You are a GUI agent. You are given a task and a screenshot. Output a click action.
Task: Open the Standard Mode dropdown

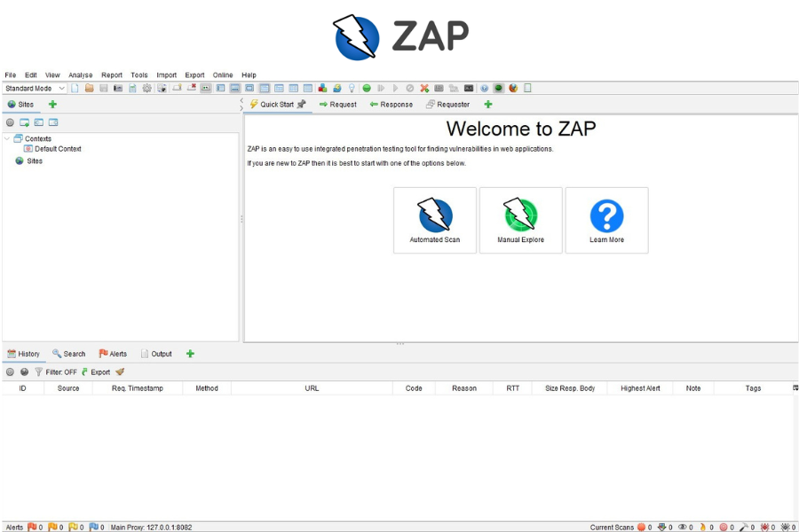tap(35, 88)
